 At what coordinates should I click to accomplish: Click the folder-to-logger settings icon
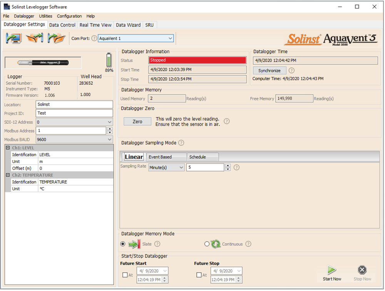point(35,38)
